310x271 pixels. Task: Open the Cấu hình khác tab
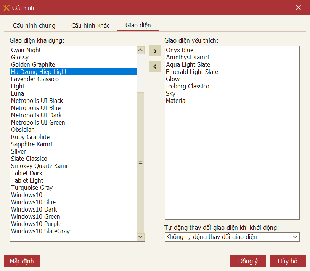click(90, 26)
